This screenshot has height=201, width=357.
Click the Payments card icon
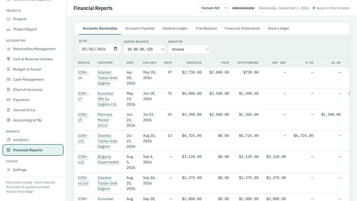[8, 100]
